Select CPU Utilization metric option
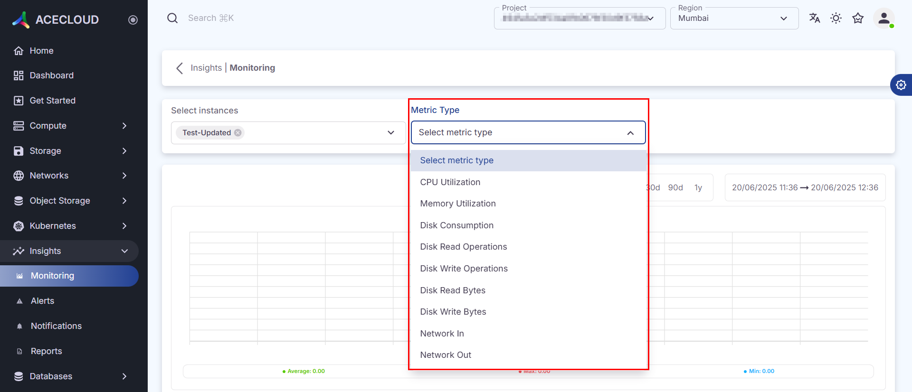Viewport: 912px width, 392px height. point(450,182)
